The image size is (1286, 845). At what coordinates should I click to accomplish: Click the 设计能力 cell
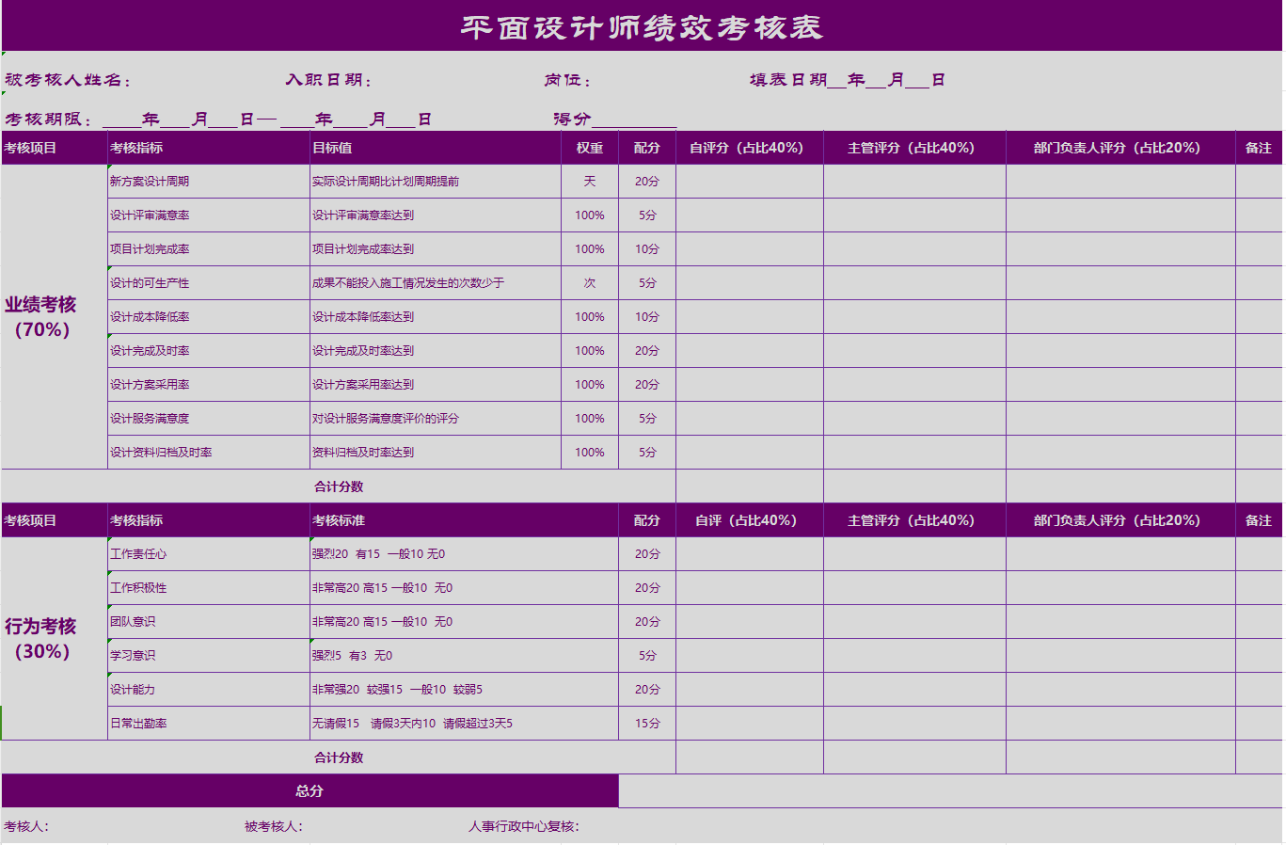pyautogui.click(x=209, y=690)
